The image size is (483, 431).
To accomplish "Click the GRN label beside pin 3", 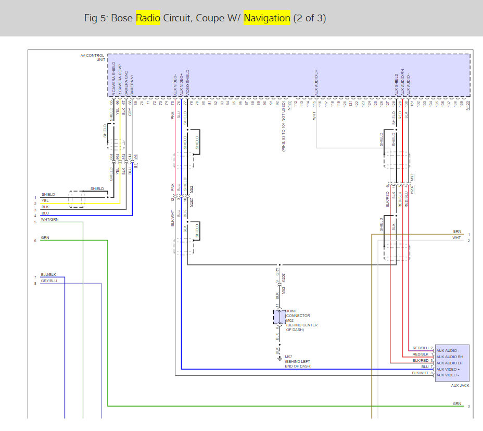I will click(457, 403).
